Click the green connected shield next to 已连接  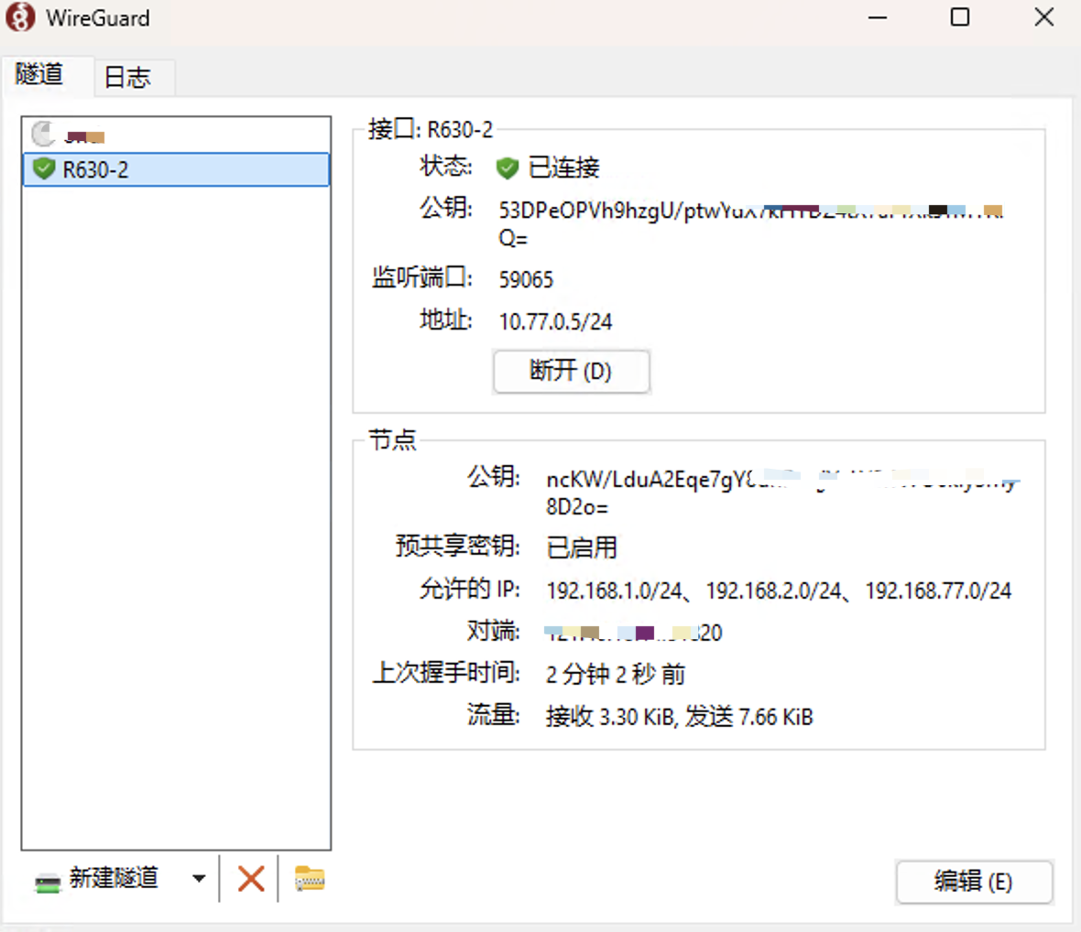pyautogui.click(x=508, y=168)
